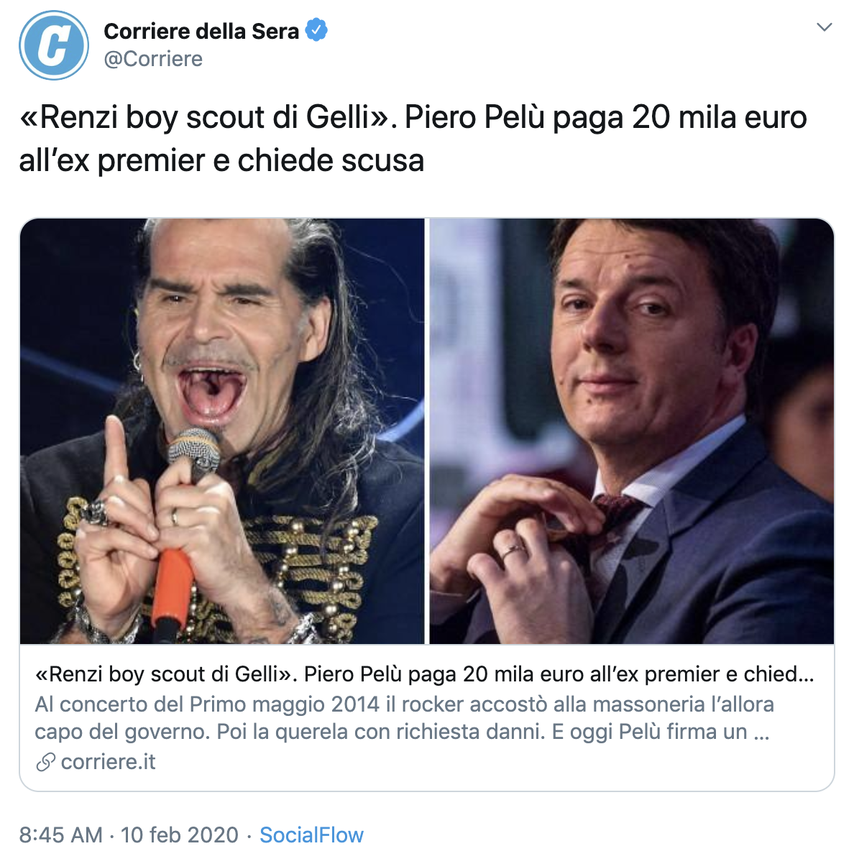854x864 pixels.
Task: Click the corriere.it domain link
Action: coord(108,761)
